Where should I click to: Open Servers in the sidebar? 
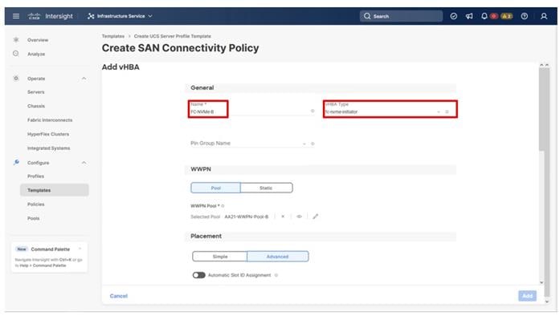point(36,92)
